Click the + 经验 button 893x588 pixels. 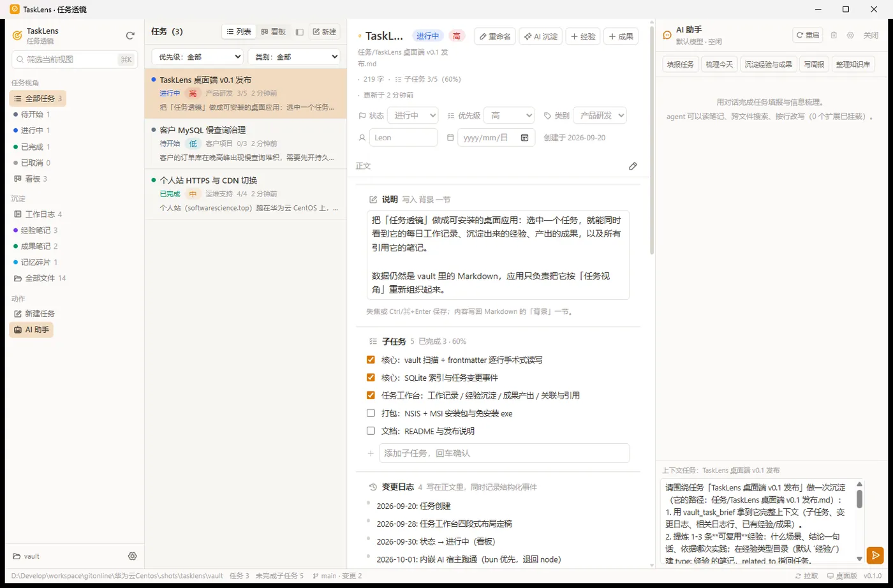pos(583,37)
